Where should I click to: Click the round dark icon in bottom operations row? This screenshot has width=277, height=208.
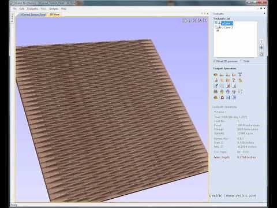coord(222,98)
